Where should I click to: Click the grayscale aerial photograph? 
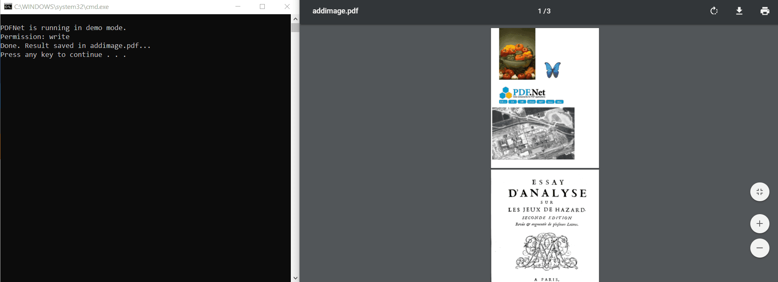click(533, 133)
